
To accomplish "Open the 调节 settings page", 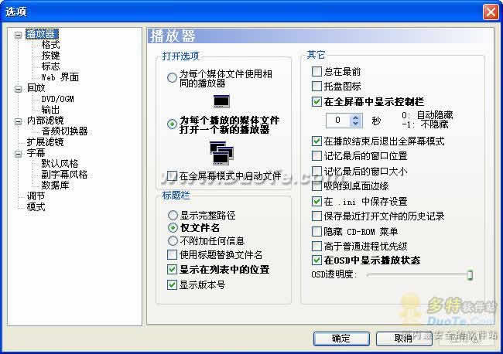I will [x=36, y=196].
